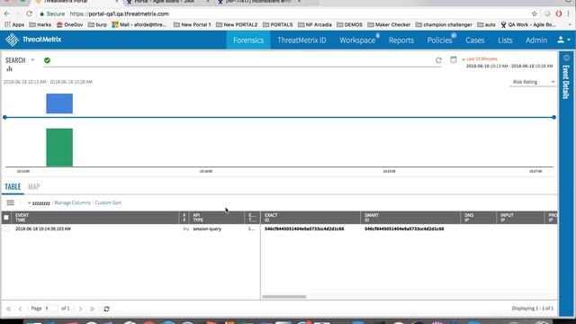This screenshot has height=324, width=576.
Task: Click the blue bar in the chart
Action: pyautogui.click(x=59, y=103)
